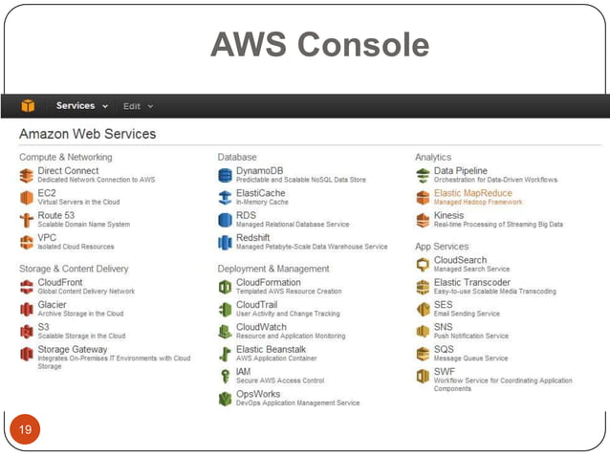Image resolution: width=610 pixels, height=457 pixels.
Task: Open the SES link
Action: coord(443,305)
